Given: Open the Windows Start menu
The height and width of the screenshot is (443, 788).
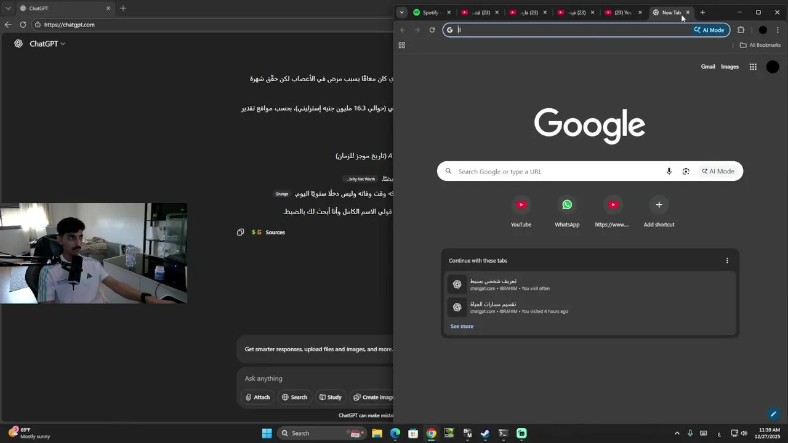Looking at the screenshot, I should [267, 433].
